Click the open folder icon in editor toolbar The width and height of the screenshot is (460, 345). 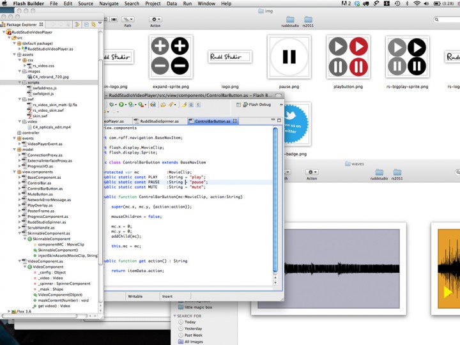pyautogui.click(x=163, y=104)
